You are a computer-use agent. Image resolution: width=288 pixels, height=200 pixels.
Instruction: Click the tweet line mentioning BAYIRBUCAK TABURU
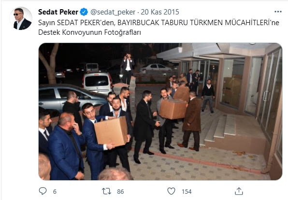click(158, 23)
